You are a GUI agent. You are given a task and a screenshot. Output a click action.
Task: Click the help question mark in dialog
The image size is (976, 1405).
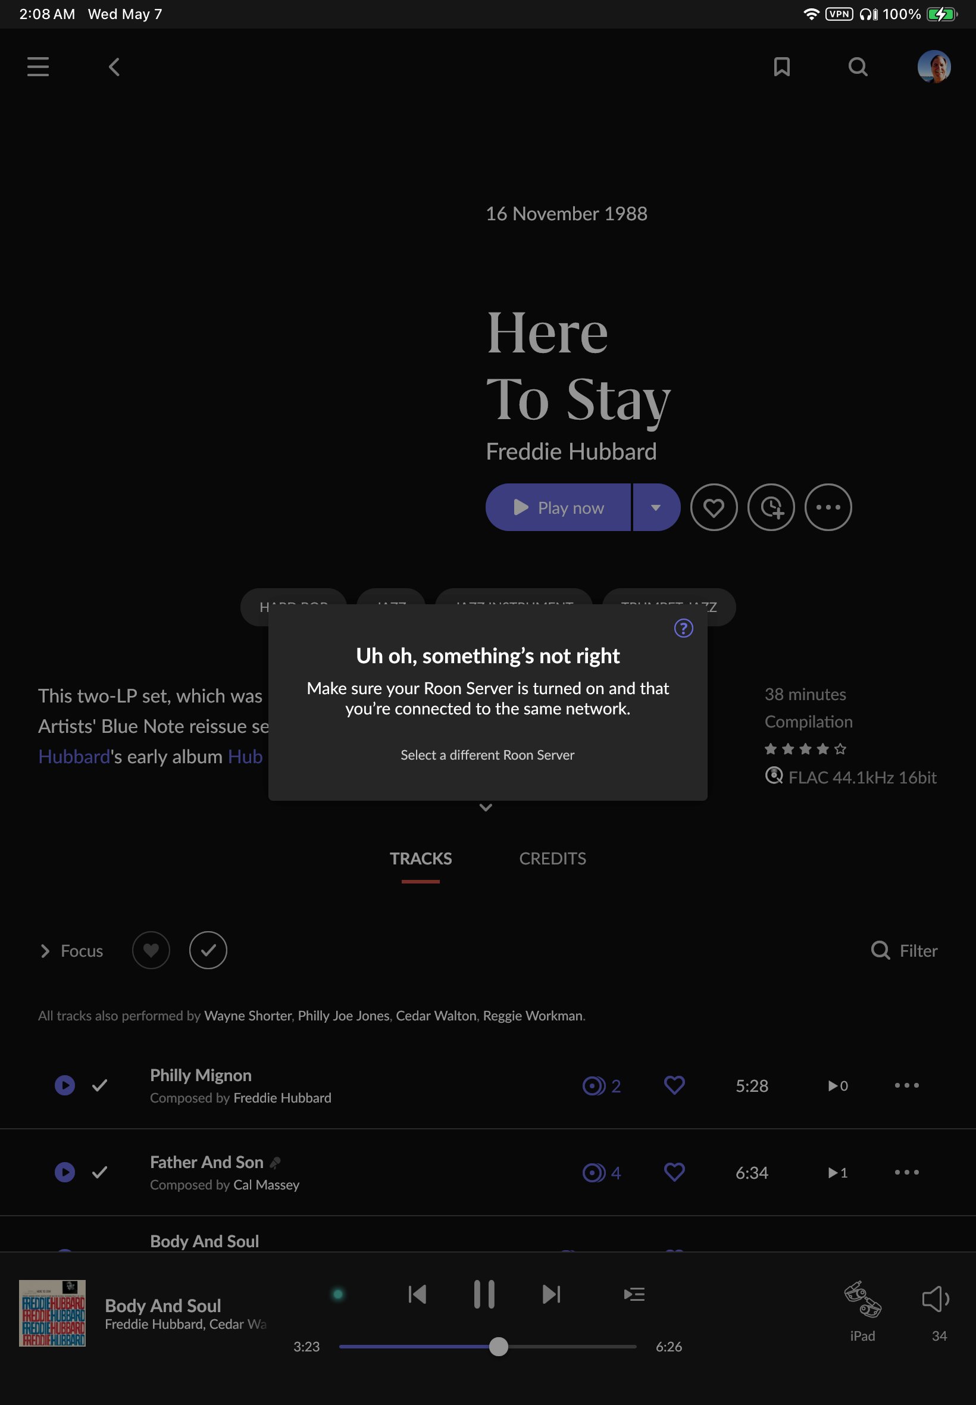pyautogui.click(x=683, y=628)
